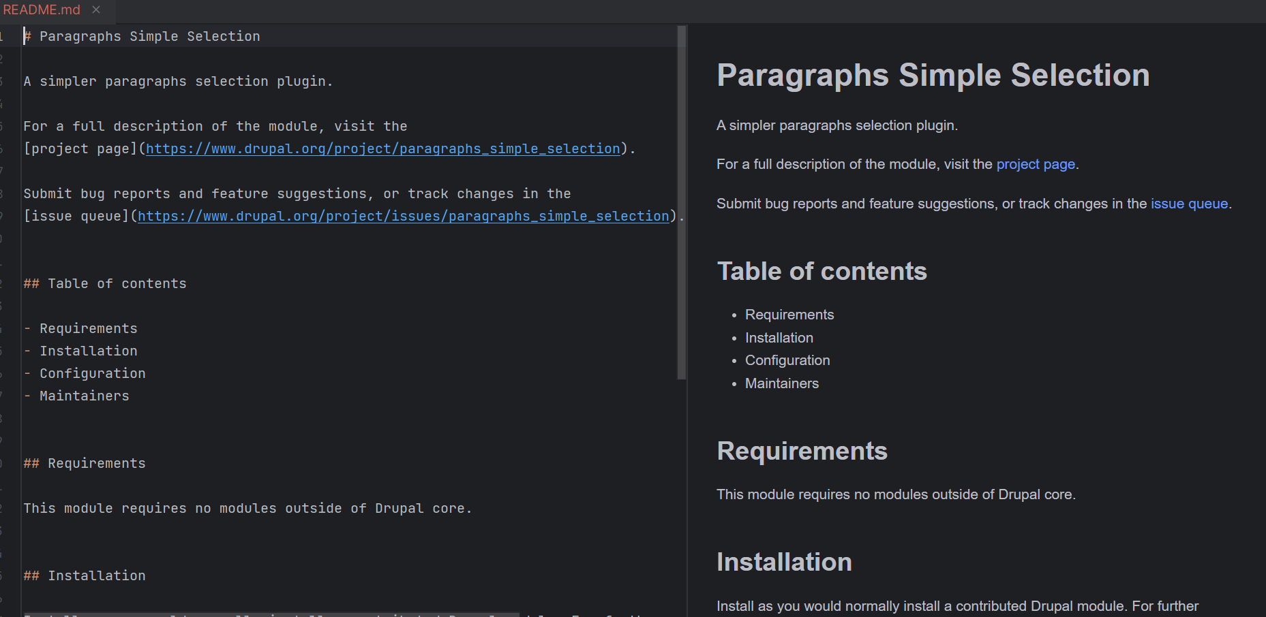Click the 'Table of contents' heading in preview
The image size is (1266, 617).
click(x=822, y=271)
